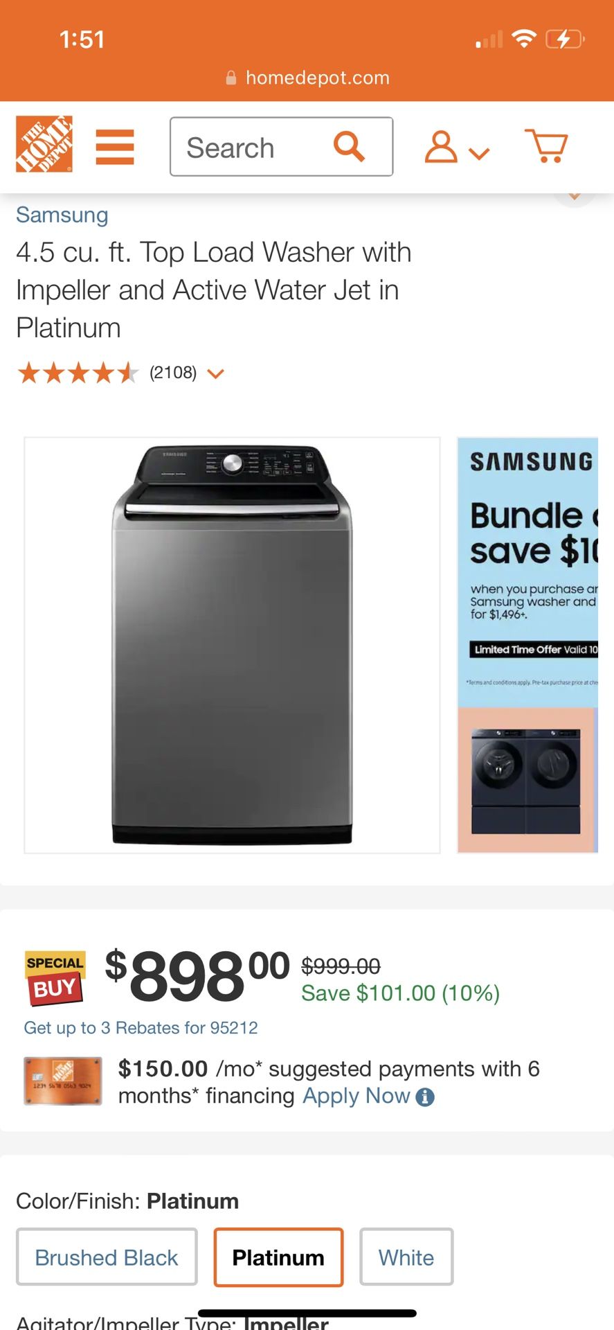
Task: Tap the Search input field
Action: point(282,147)
